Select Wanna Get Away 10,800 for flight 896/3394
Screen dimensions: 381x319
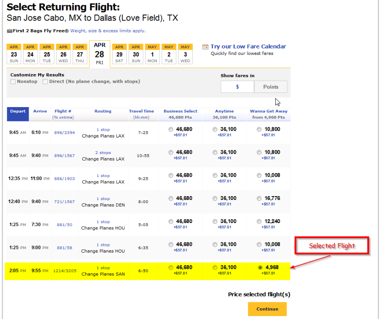[x=259, y=129]
